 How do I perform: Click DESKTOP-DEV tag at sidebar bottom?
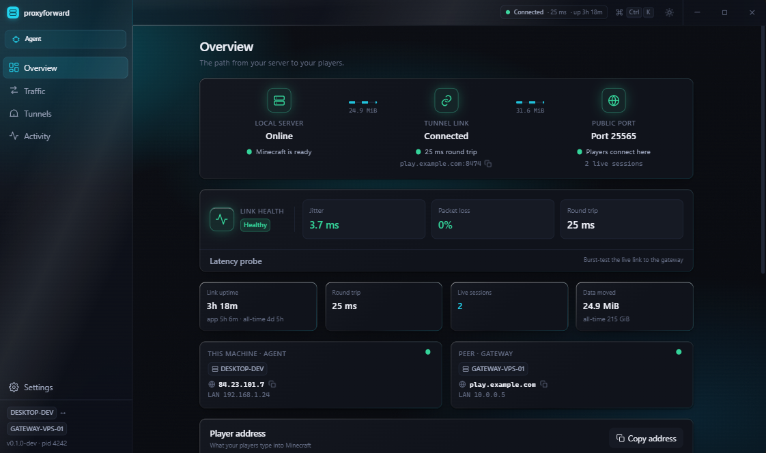pyautogui.click(x=32, y=413)
